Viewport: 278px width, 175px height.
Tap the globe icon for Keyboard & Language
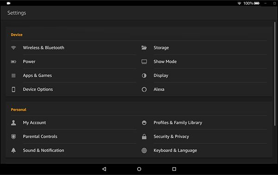click(x=144, y=150)
